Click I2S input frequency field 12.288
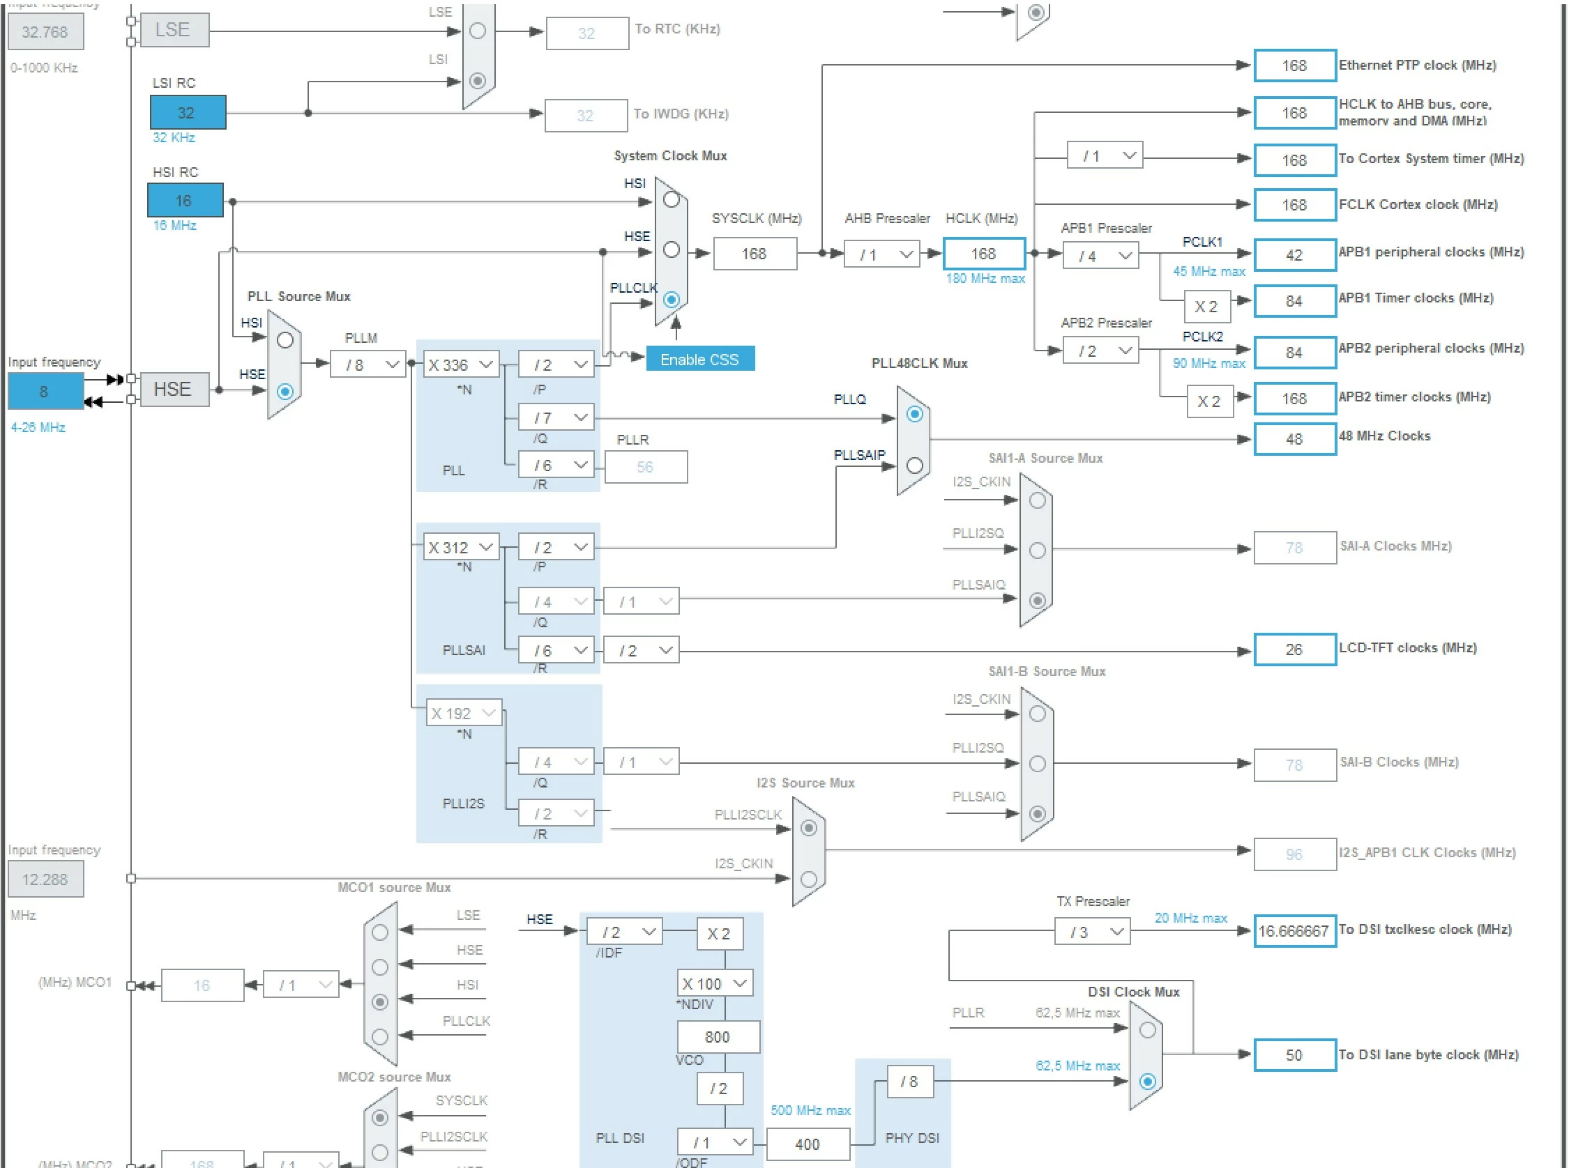1569x1168 pixels. pos(45,879)
